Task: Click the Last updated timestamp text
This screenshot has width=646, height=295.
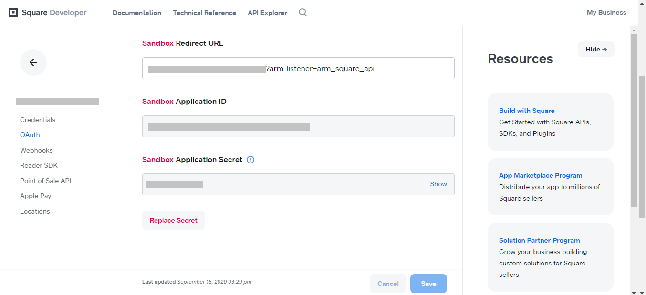Action: 197,282
